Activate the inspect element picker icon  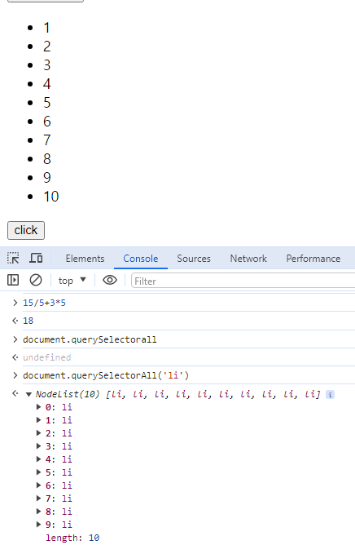pos(14,259)
